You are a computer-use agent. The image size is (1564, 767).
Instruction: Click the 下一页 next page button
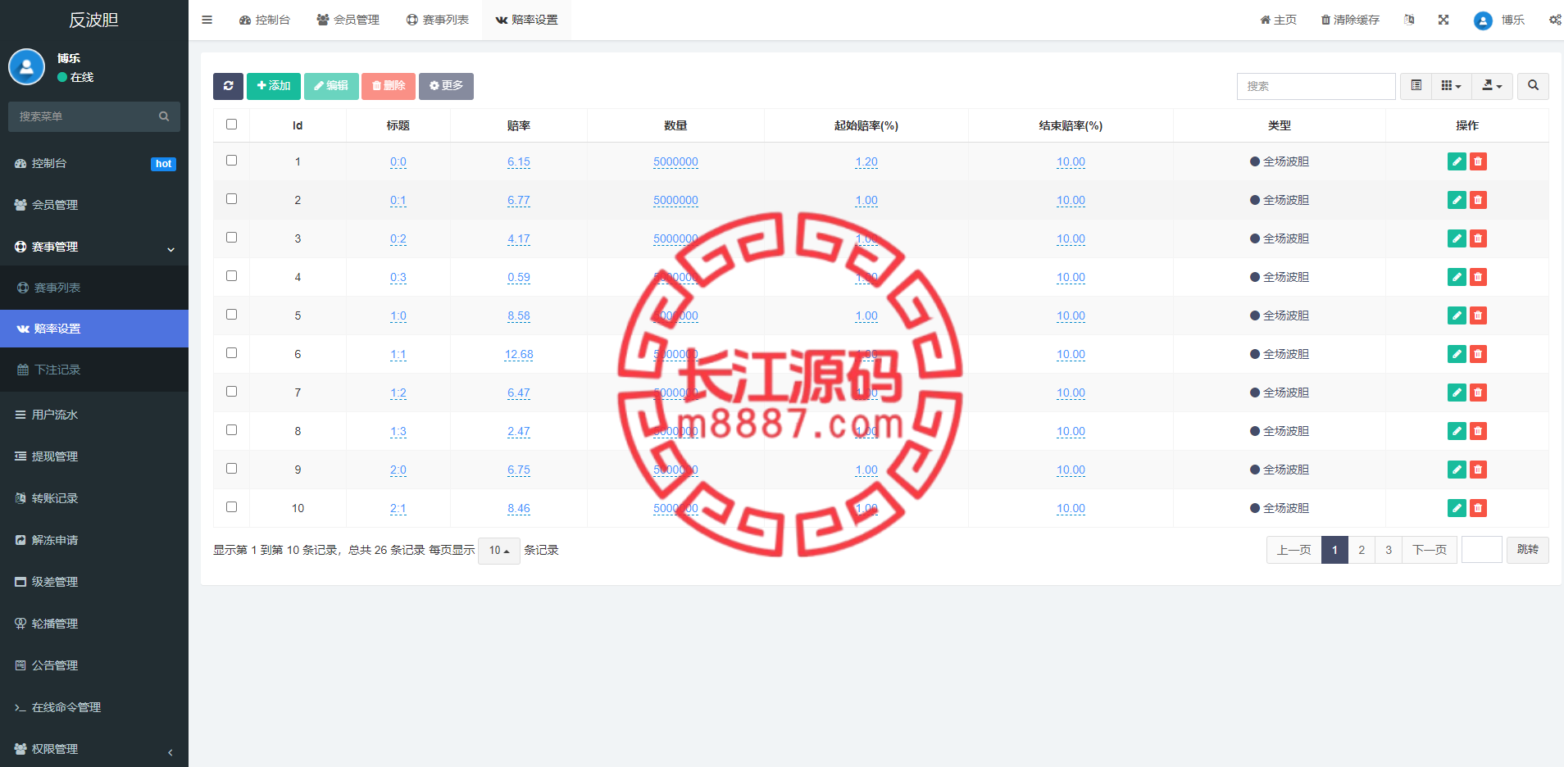(1430, 550)
